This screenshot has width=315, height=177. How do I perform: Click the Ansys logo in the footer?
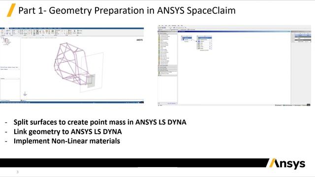(x=287, y=164)
